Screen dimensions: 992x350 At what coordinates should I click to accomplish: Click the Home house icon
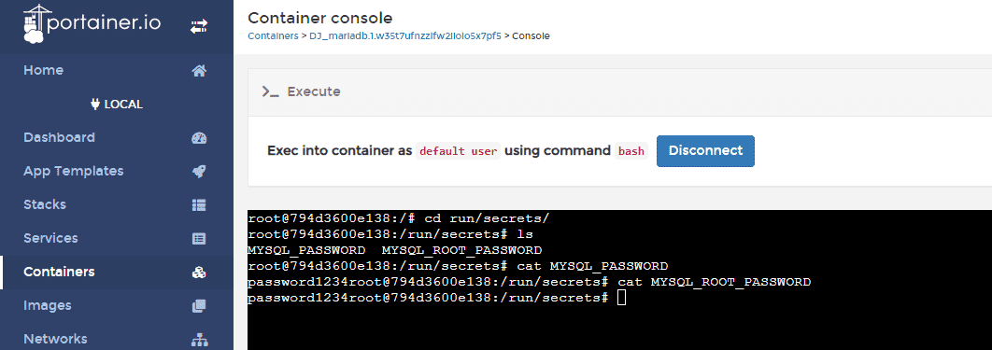point(199,71)
